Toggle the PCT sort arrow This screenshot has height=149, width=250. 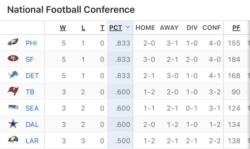127,27
